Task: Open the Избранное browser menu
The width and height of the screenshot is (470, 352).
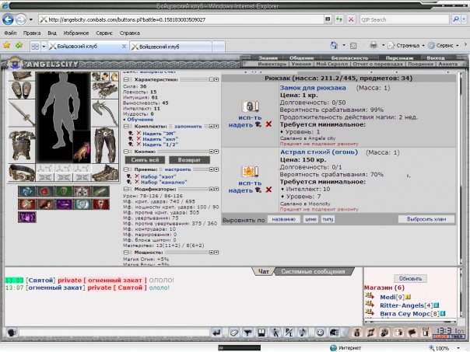Action: coord(75,33)
